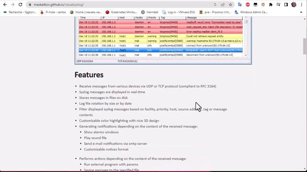Open the Google Translate extension
Screen dimensions: 307x172
coord(240,4)
